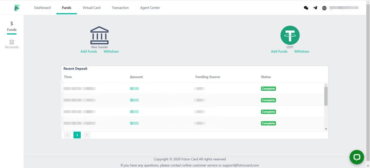Viewport: 370px width, 168px height.
Task: Go to the Dashboard tab
Action: point(42,8)
